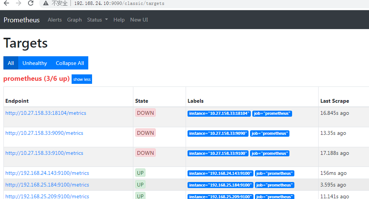Viewport: 369px width, 199px height.
Task: Click the address bar URL field
Action: [119, 3]
